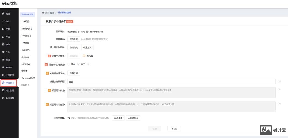Open 统计 via its chart icon in sidebar
The width and height of the screenshot is (288, 138).
point(3,21)
